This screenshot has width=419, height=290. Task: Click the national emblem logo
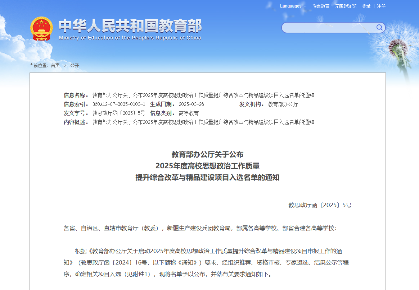(x=41, y=29)
